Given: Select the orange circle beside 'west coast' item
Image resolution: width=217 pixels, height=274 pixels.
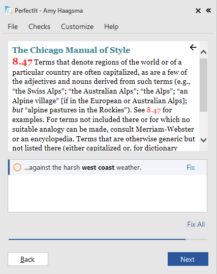Looking at the screenshot, I should (17, 167).
